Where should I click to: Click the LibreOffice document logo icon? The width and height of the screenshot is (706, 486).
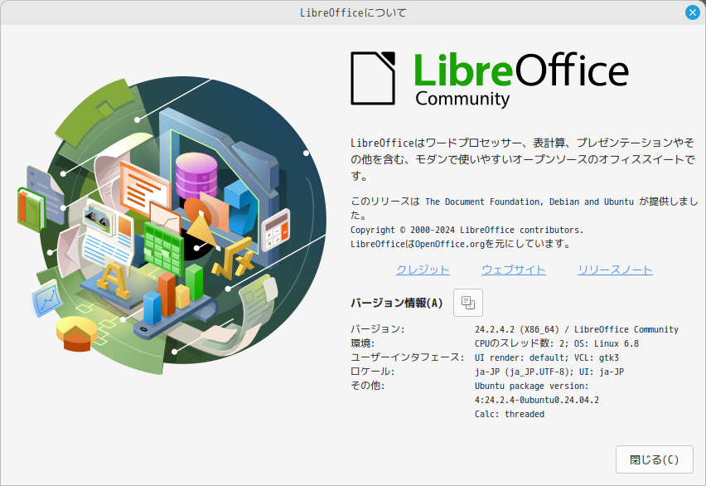tap(373, 79)
